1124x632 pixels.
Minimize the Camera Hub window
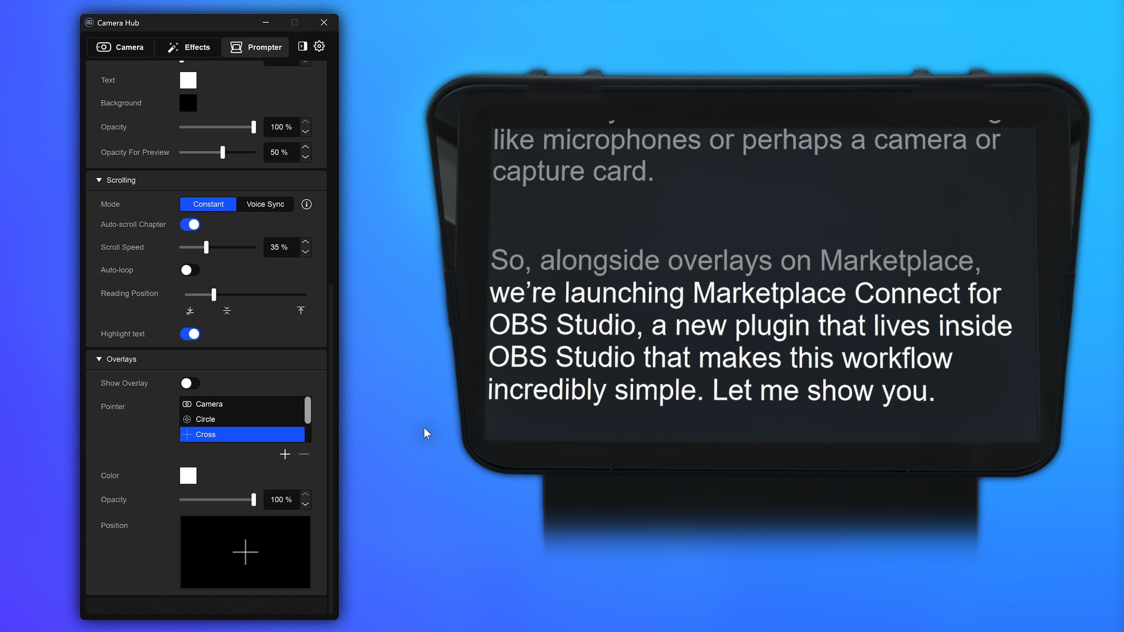coord(266,23)
